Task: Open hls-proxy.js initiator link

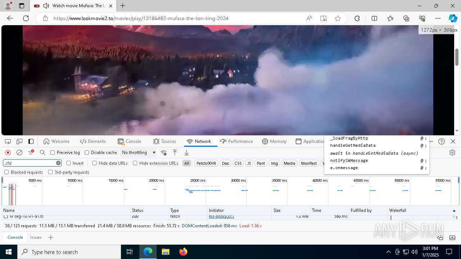Action: pos(221,217)
